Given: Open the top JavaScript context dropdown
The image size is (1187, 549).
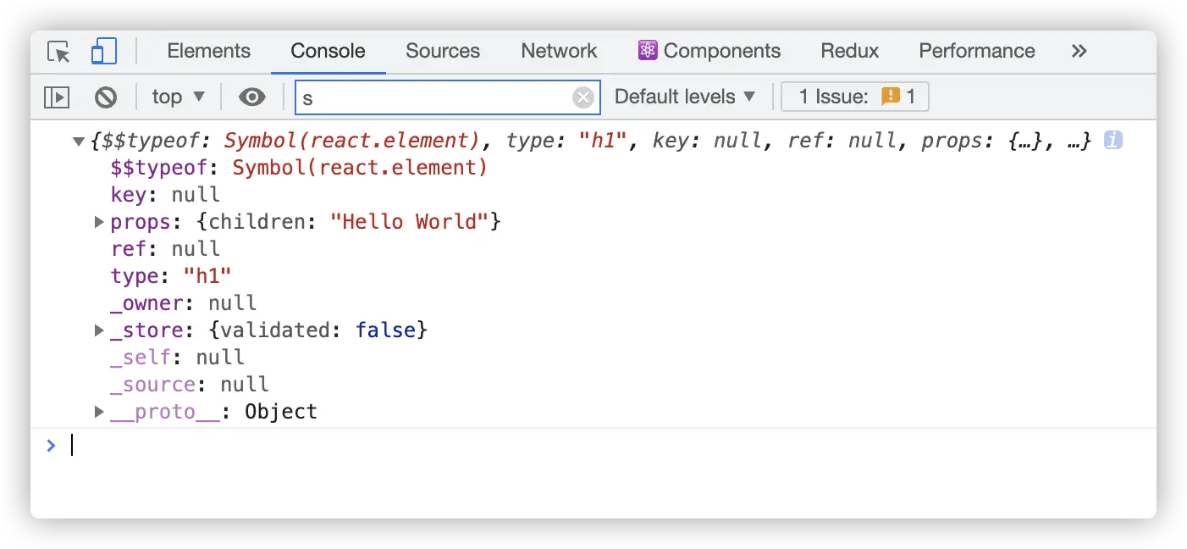Looking at the screenshot, I should (178, 97).
